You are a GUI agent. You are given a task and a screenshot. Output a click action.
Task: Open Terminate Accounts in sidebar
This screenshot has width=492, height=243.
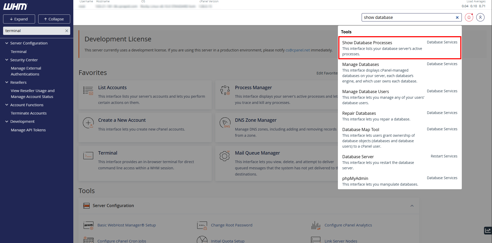[29, 113]
